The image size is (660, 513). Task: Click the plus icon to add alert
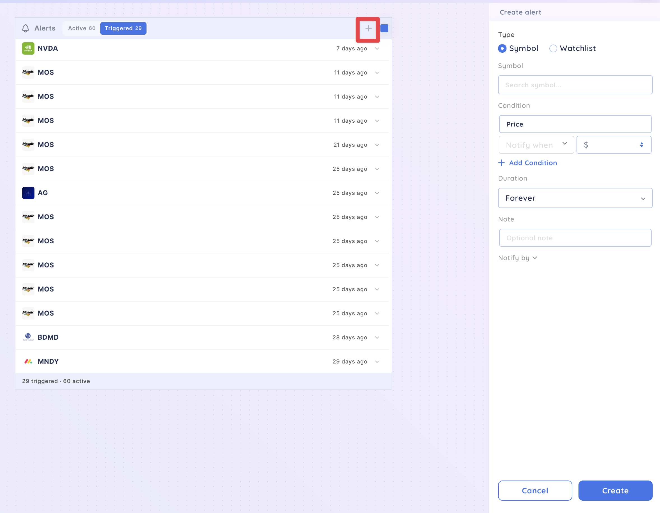[368, 29]
